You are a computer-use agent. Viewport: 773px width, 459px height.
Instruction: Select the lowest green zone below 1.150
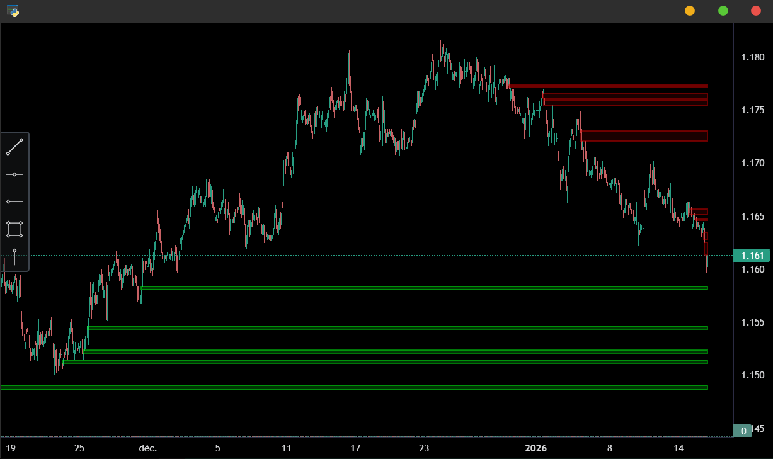354,387
